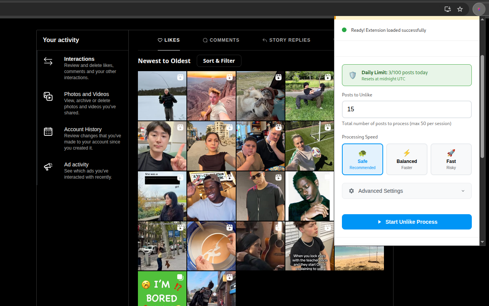Expand Advanced Settings chevron
The height and width of the screenshot is (306, 489).
click(463, 191)
